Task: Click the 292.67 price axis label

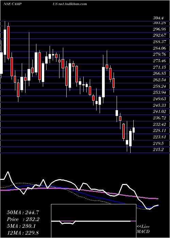Action: (x=159, y=35)
